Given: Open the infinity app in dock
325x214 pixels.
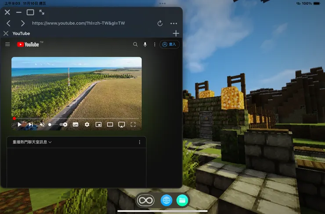Looking at the screenshot, I should tap(146, 200).
